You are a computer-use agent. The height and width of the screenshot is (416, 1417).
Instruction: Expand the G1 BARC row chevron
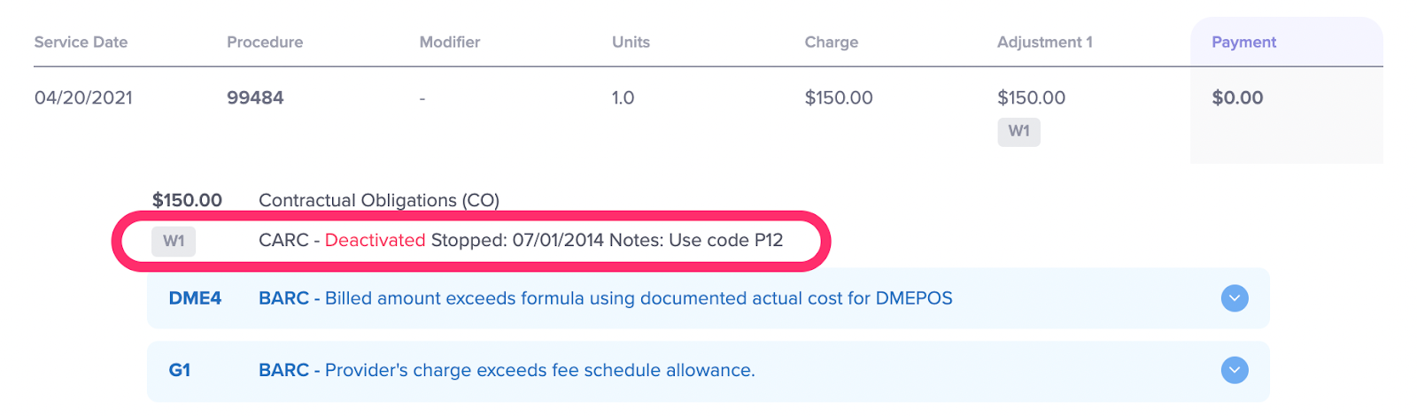point(1234,370)
